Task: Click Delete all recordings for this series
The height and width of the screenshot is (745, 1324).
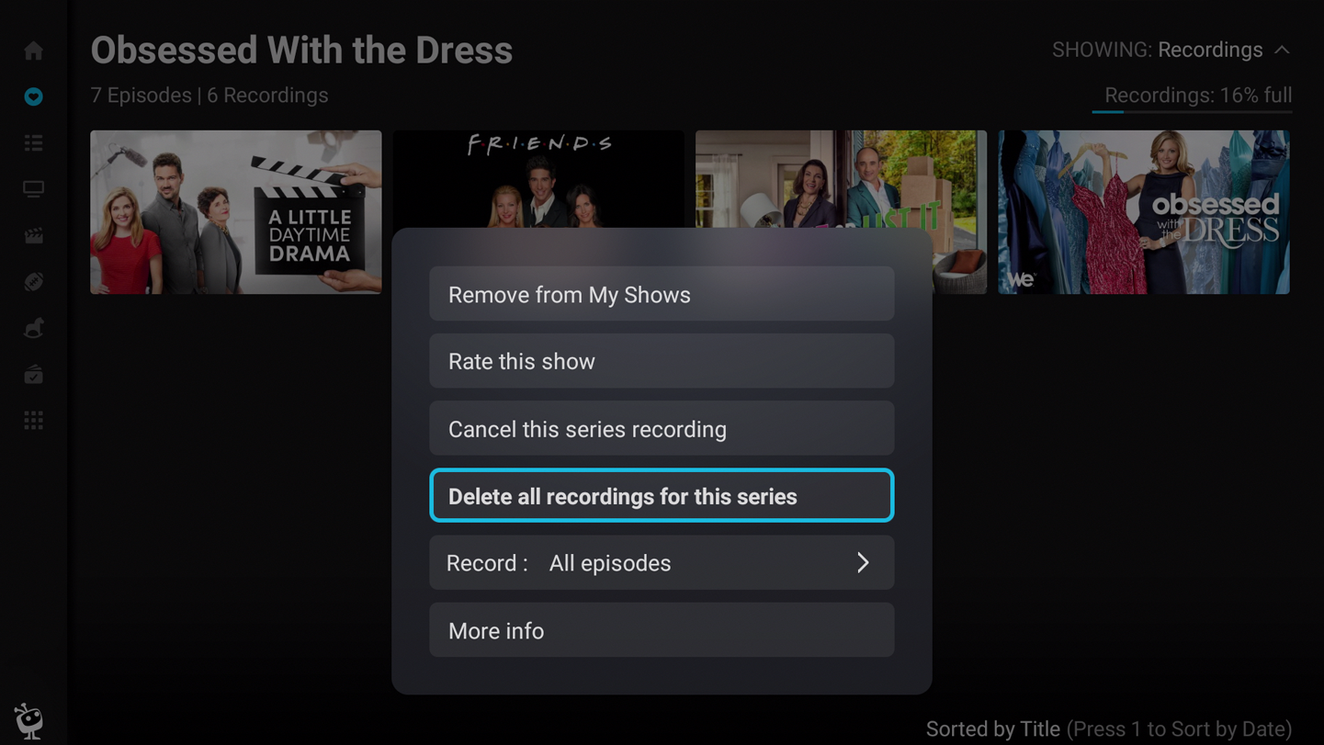Action: coord(662,496)
